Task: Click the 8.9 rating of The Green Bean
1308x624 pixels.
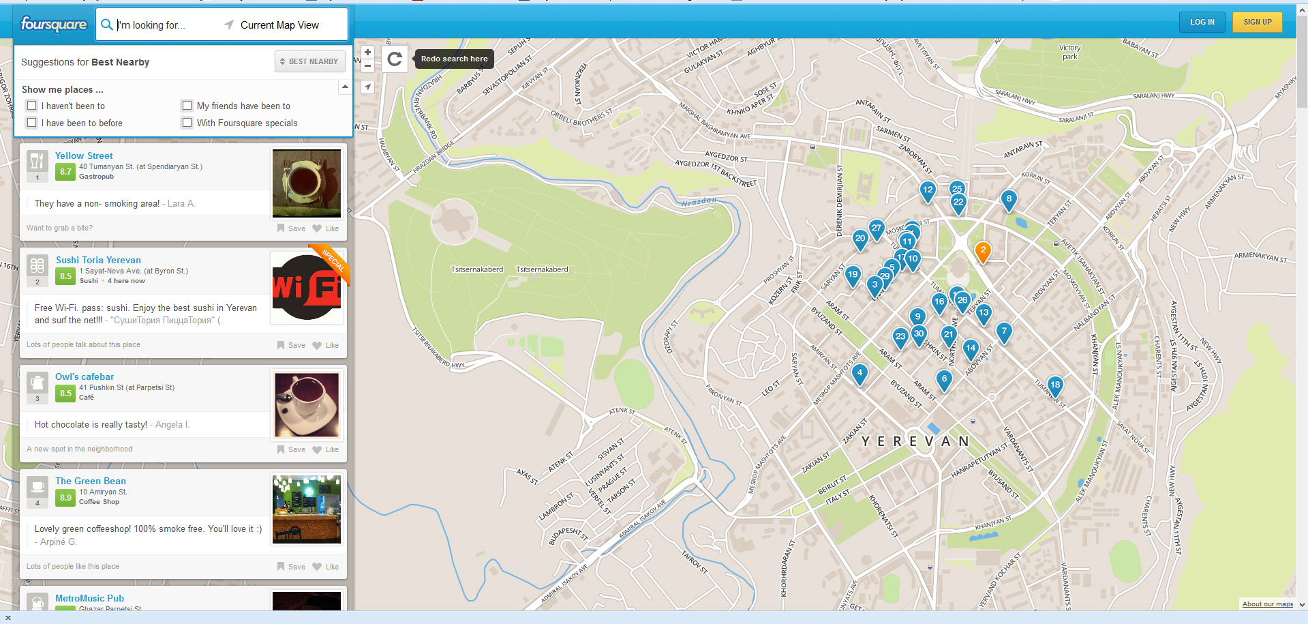Action: (65, 498)
